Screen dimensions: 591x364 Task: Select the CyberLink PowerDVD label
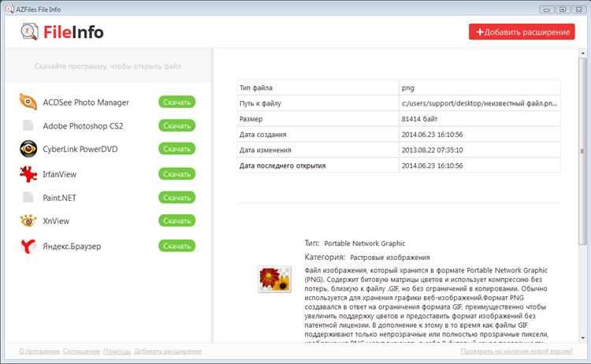[x=80, y=149]
